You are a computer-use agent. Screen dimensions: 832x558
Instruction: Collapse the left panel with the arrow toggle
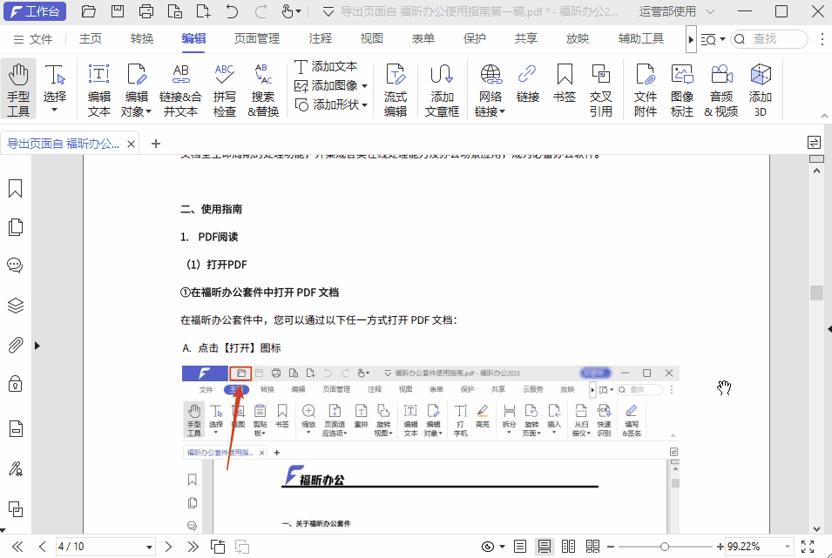coord(37,345)
